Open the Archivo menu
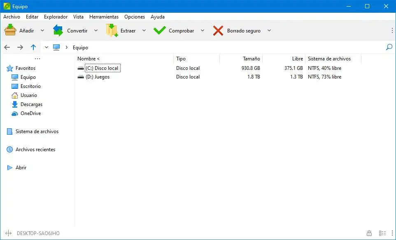The width and height of the screenshot is (396, 240). (x=12, y=17)
